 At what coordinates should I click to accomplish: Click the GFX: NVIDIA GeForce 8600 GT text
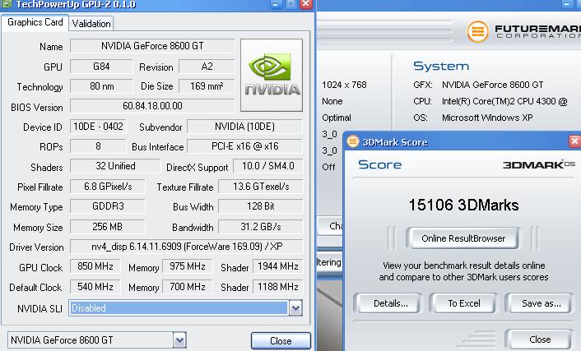(x=478, y=85)
